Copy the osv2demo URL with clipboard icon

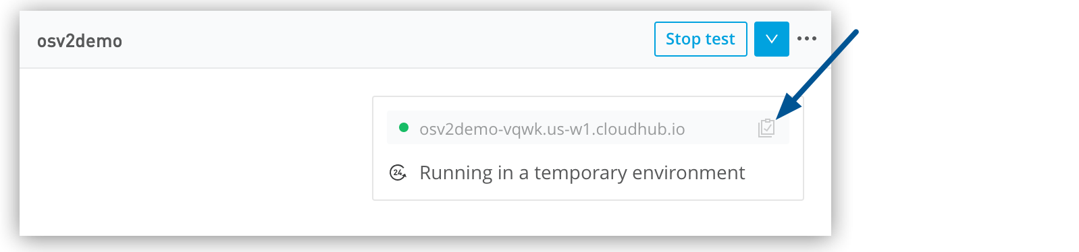[x=766, y=128]
